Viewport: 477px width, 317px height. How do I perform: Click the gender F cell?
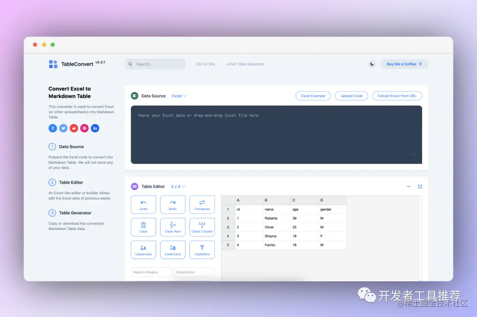[332, 236]
